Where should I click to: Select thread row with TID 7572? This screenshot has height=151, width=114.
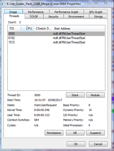pos(56,42)
